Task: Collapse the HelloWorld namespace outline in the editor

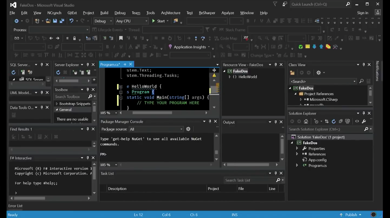Action: coord(121,86)
